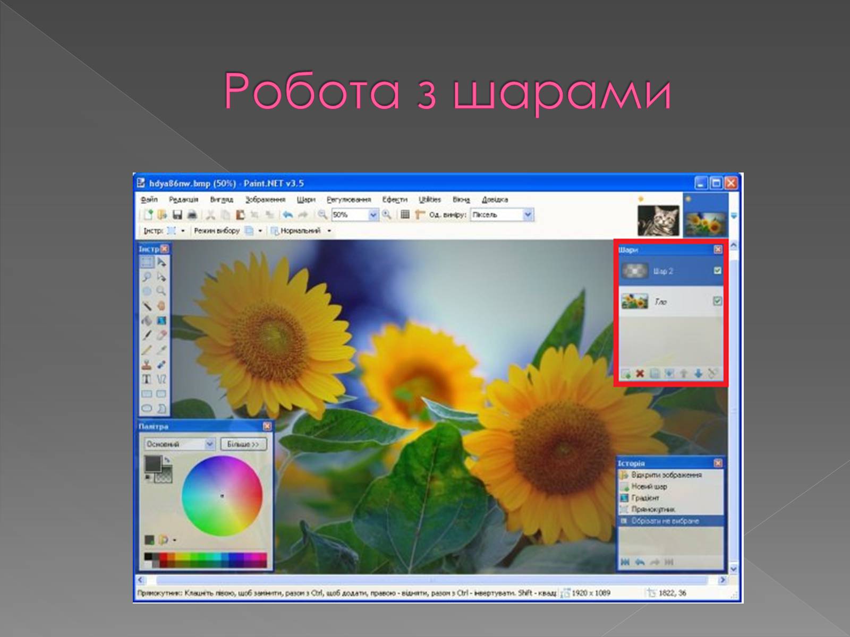This screenshot has height=637, width=850.
Task: Close the Історія panel
Action: 718,463
